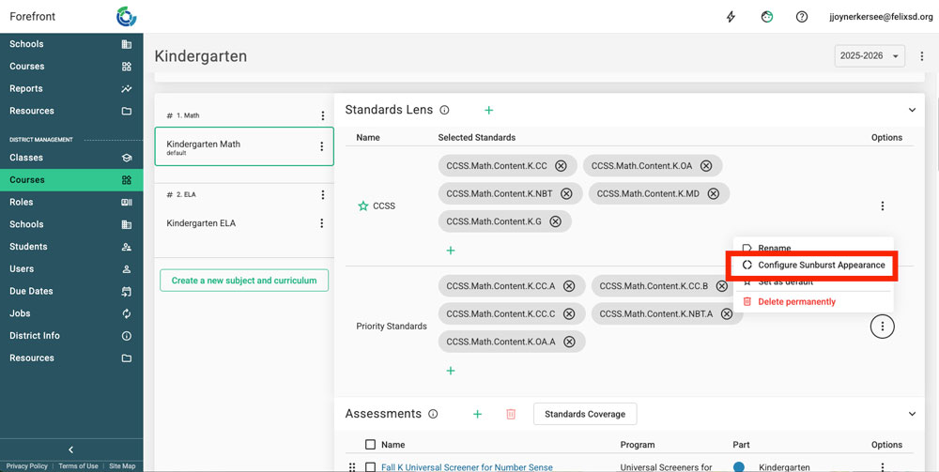The height and width of the screenshot is (472, 939).
Task: Choose Delete permanently from the menu
Action: coord(796,302)
